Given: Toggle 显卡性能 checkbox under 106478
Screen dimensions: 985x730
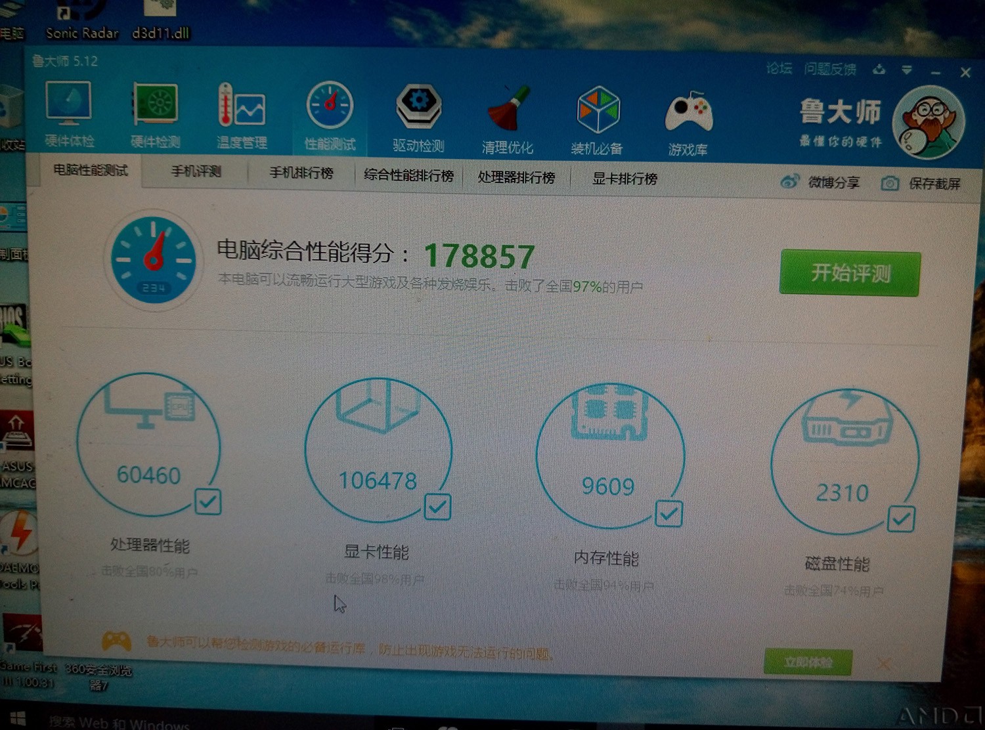Looking at the screenshot, I should tap(437, 507).
